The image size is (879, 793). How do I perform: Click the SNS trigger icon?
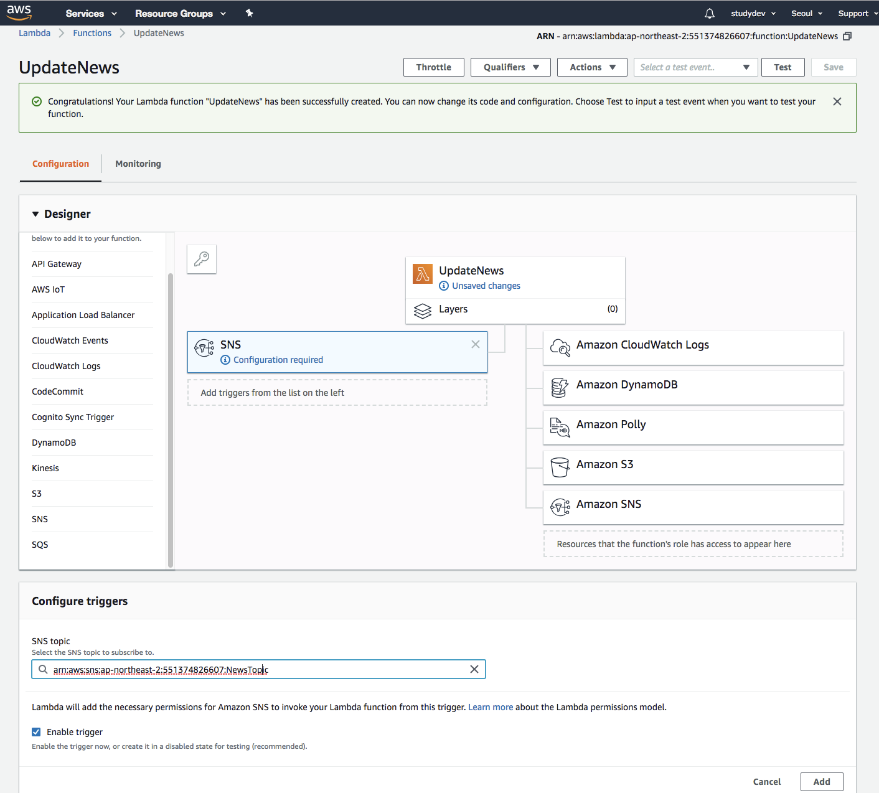[204, 348]
